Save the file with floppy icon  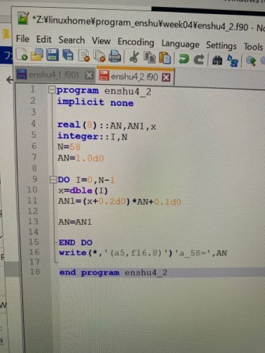52,55
